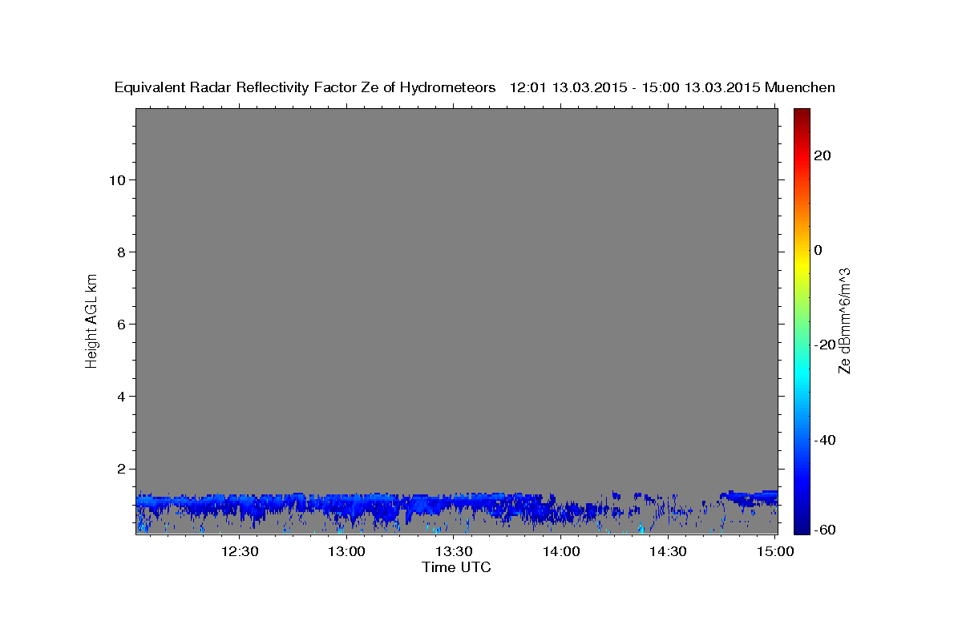Click the blue cloud layer near 13:00
Screen dimensions: 962x641
coord(347,505)
